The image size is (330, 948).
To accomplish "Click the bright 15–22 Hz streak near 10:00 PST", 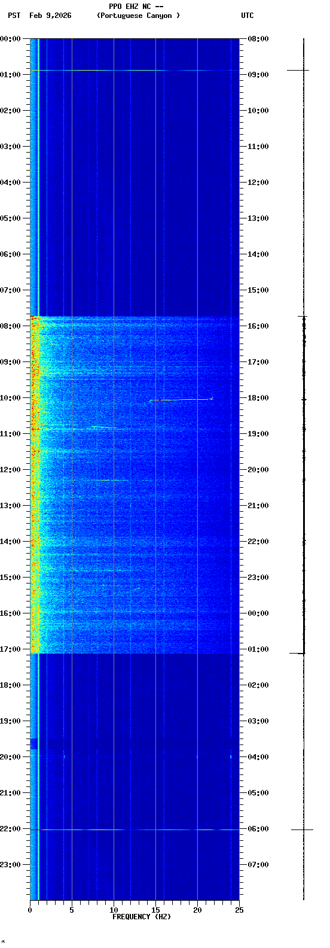I will click(181, 399).
